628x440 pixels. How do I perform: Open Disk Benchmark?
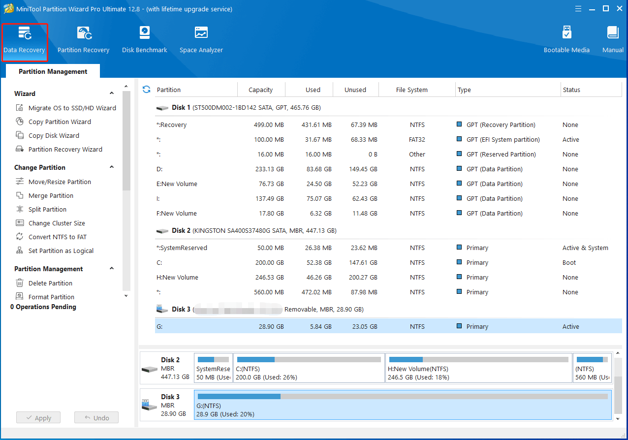pos(145,40)
